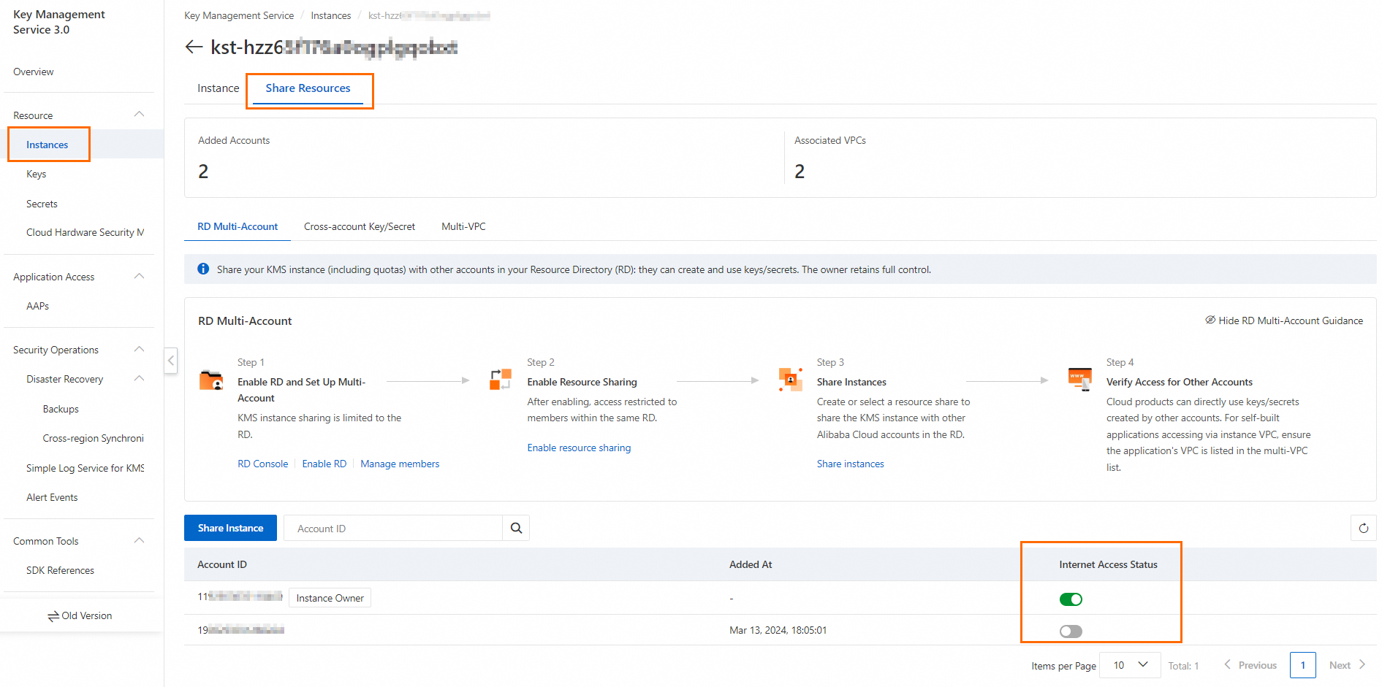This screenshot has height=687, width=1382.
Task: Open Alert Events in the sidebar
Action: pyautogui.click(x=52, y=497)
